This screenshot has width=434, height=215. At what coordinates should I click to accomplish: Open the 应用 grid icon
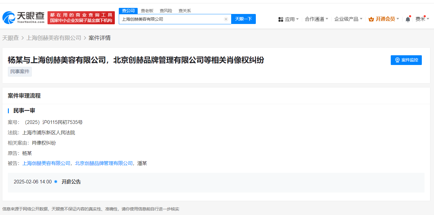point(280,19)
